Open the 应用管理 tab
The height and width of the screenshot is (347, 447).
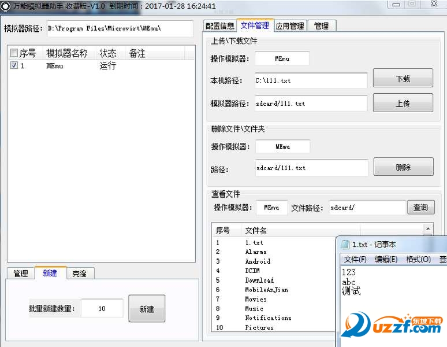click(x=289, y=26)
